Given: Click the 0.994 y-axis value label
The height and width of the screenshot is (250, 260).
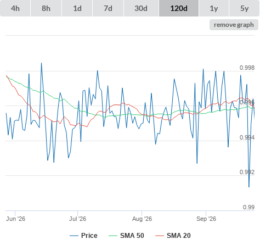Looking at the screenshot, I should 247,137.
